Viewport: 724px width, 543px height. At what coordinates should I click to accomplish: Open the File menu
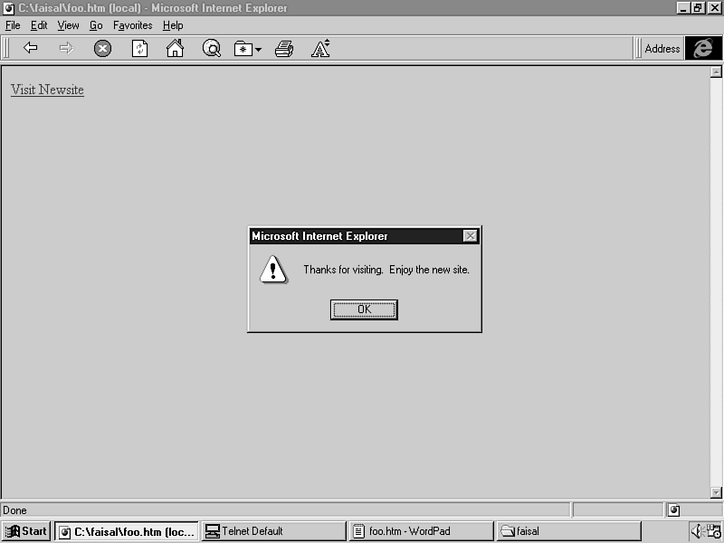click(13, 25)
